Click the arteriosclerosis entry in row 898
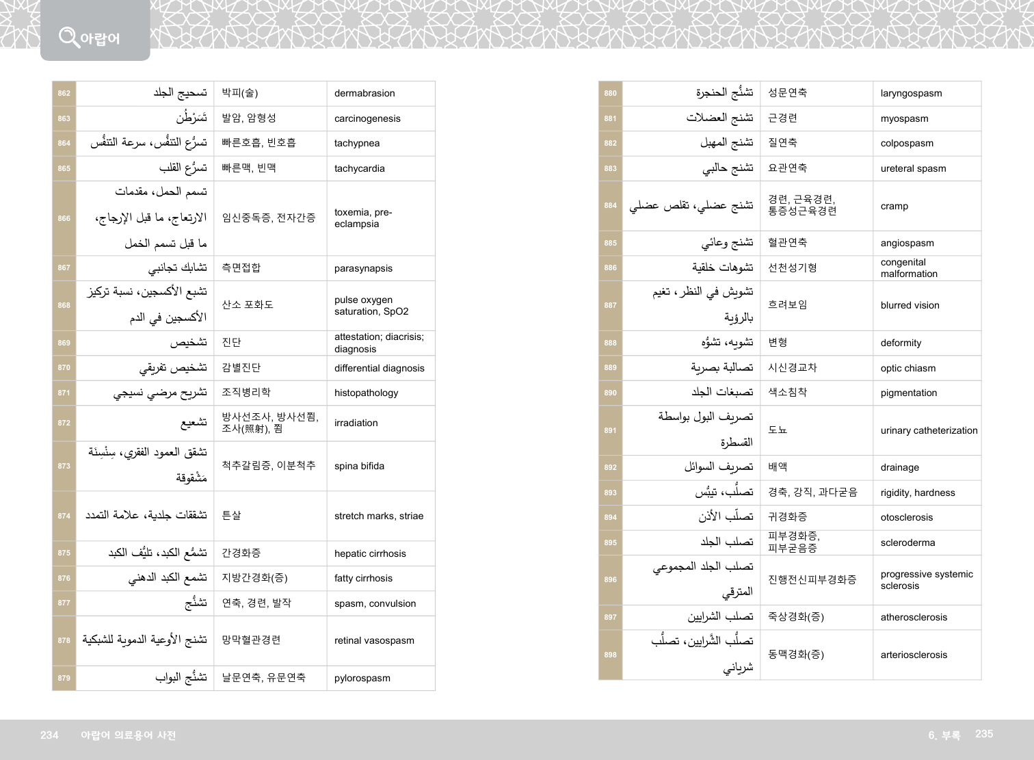 click(914, 655)
